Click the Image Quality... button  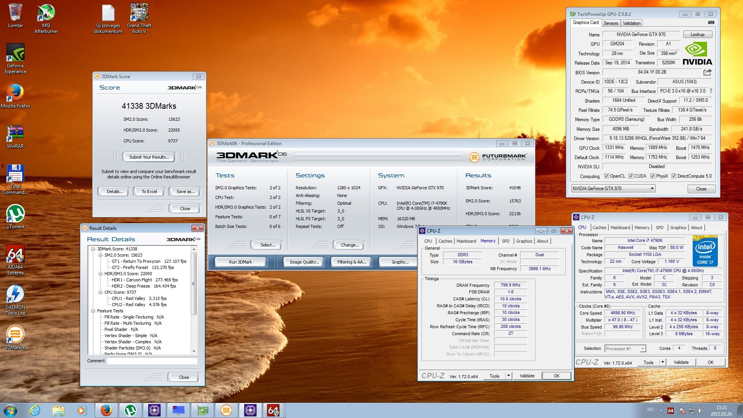pos(305,262)
